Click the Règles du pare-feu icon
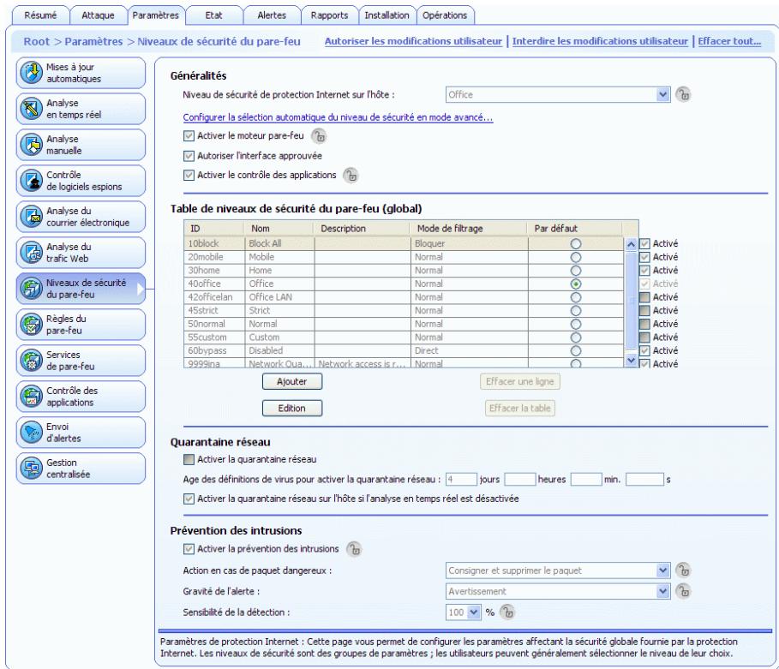The image size is (779, 669). point(31,325)
